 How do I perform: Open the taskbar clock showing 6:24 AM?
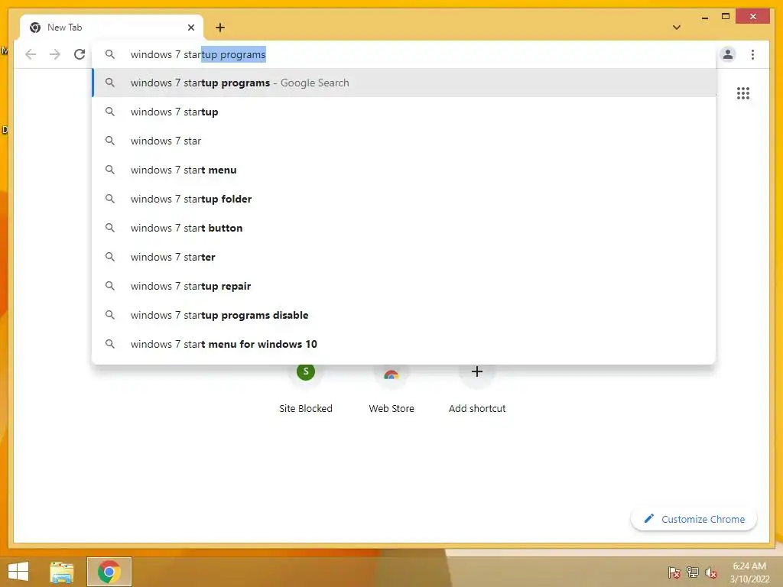click(749, 572)
